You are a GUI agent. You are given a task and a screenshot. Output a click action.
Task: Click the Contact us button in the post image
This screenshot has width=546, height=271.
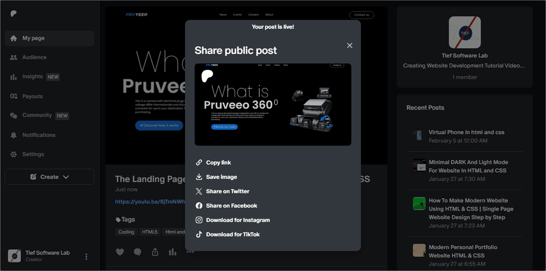point(361,15)
